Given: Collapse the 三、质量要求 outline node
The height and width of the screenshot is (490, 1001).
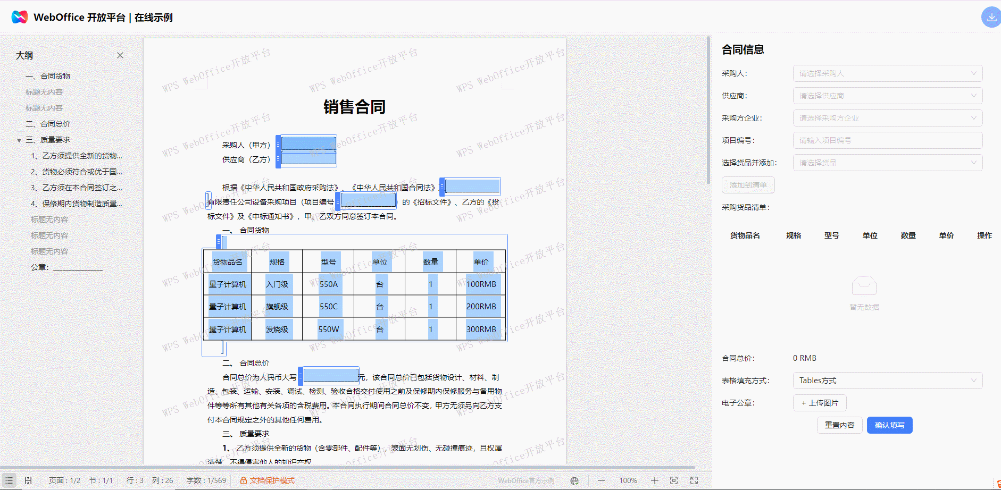Looking at the screenshot, I should coord(19,140).
